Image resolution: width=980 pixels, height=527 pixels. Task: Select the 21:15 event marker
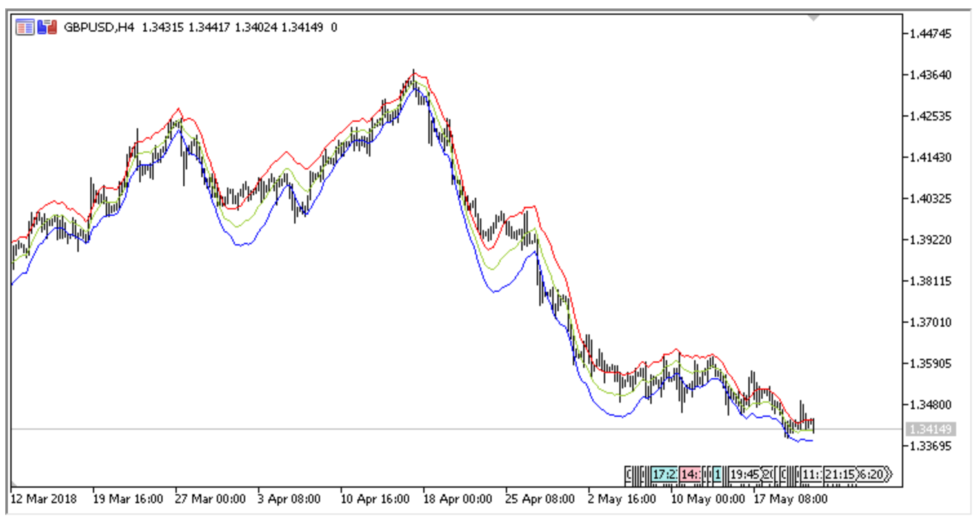click(840, 475)
